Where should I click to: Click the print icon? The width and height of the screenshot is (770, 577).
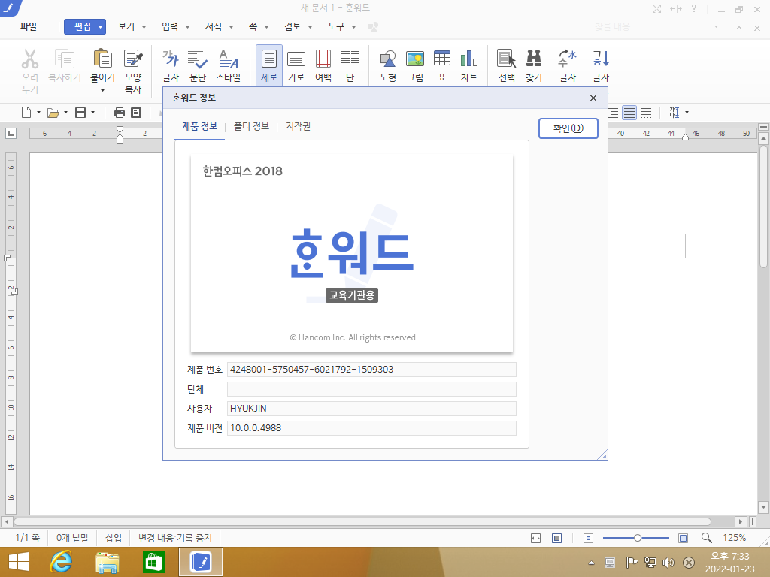(120, 113)
